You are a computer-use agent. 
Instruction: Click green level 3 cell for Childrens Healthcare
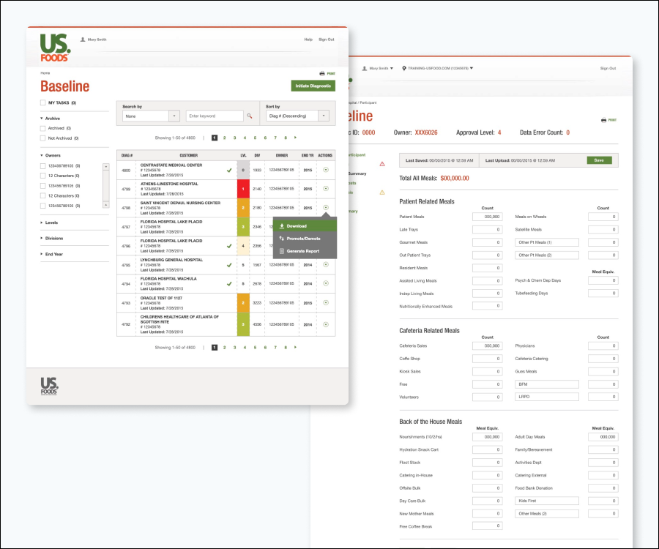pyautogui.click(x=243, y=324)
